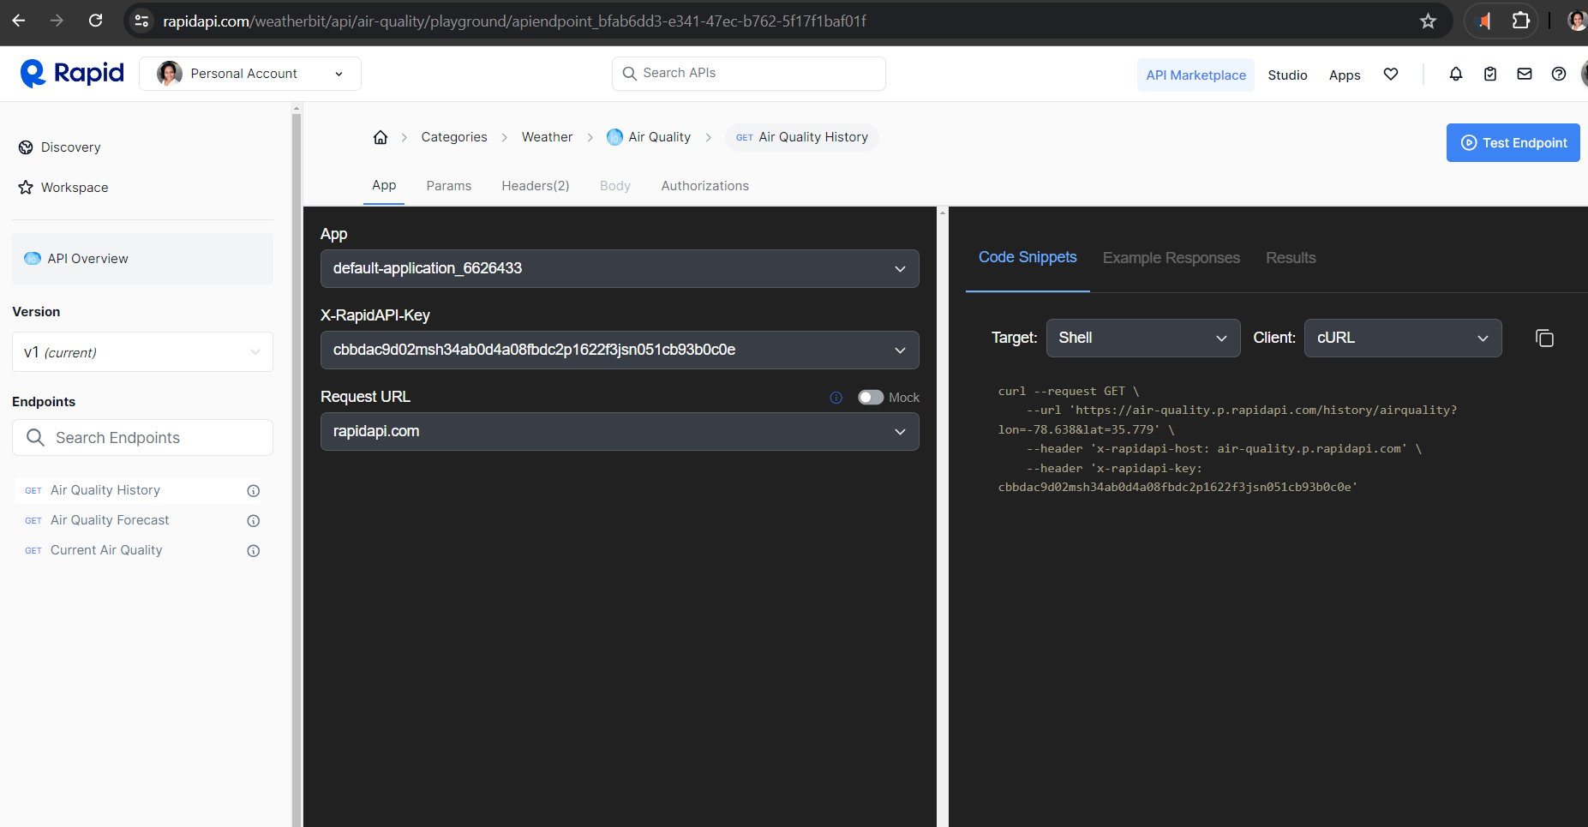Open favorites heart icon in header
The image size is (1588, 827).
pyautogui.click(x=1391, y=75)
